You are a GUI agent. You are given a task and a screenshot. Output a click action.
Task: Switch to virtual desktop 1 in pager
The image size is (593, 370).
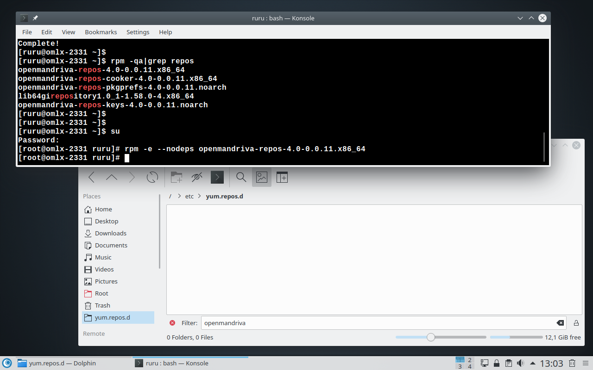click(460, 360)
